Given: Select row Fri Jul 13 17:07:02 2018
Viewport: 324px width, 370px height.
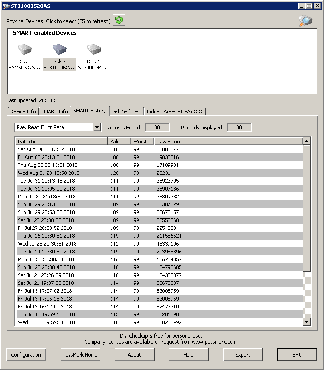Looking at the screenshot, I should pos(159,291).
